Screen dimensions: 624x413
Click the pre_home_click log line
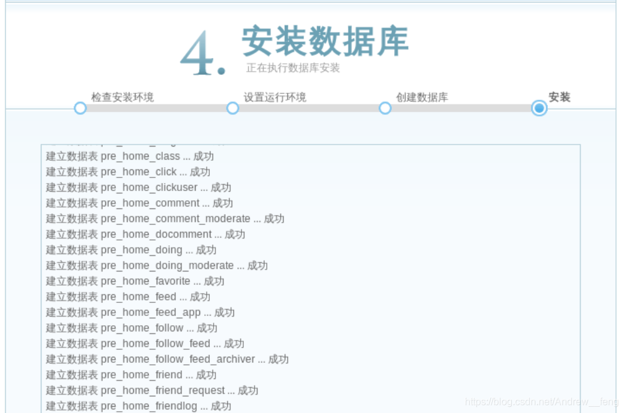click(x=128, y=172)
